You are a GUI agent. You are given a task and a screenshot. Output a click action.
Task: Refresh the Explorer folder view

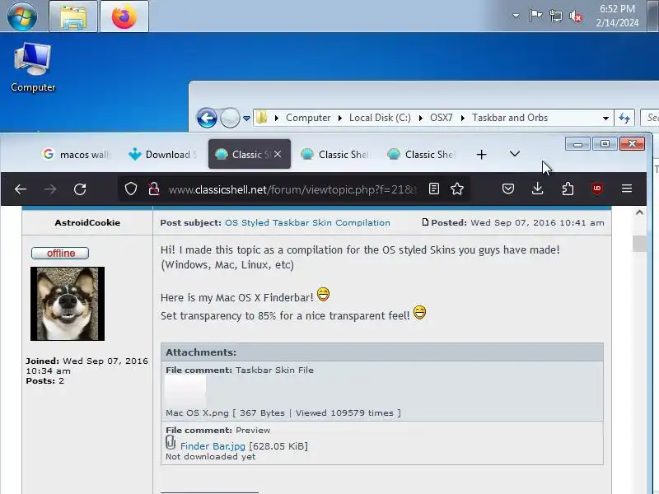pyautogui.click(x=624, y=118)
